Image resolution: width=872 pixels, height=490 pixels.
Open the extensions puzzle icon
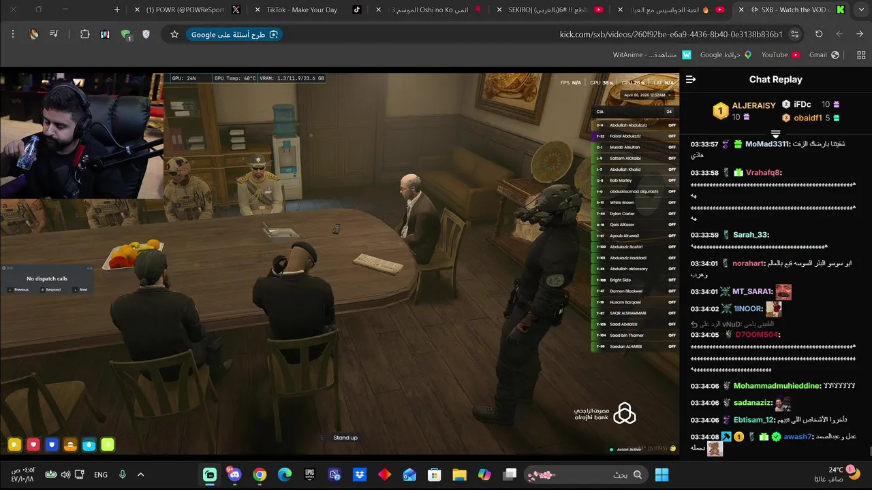pyautogui.click(x=84, y=34)
